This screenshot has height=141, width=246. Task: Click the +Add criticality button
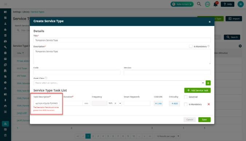(x=174, y=103)
